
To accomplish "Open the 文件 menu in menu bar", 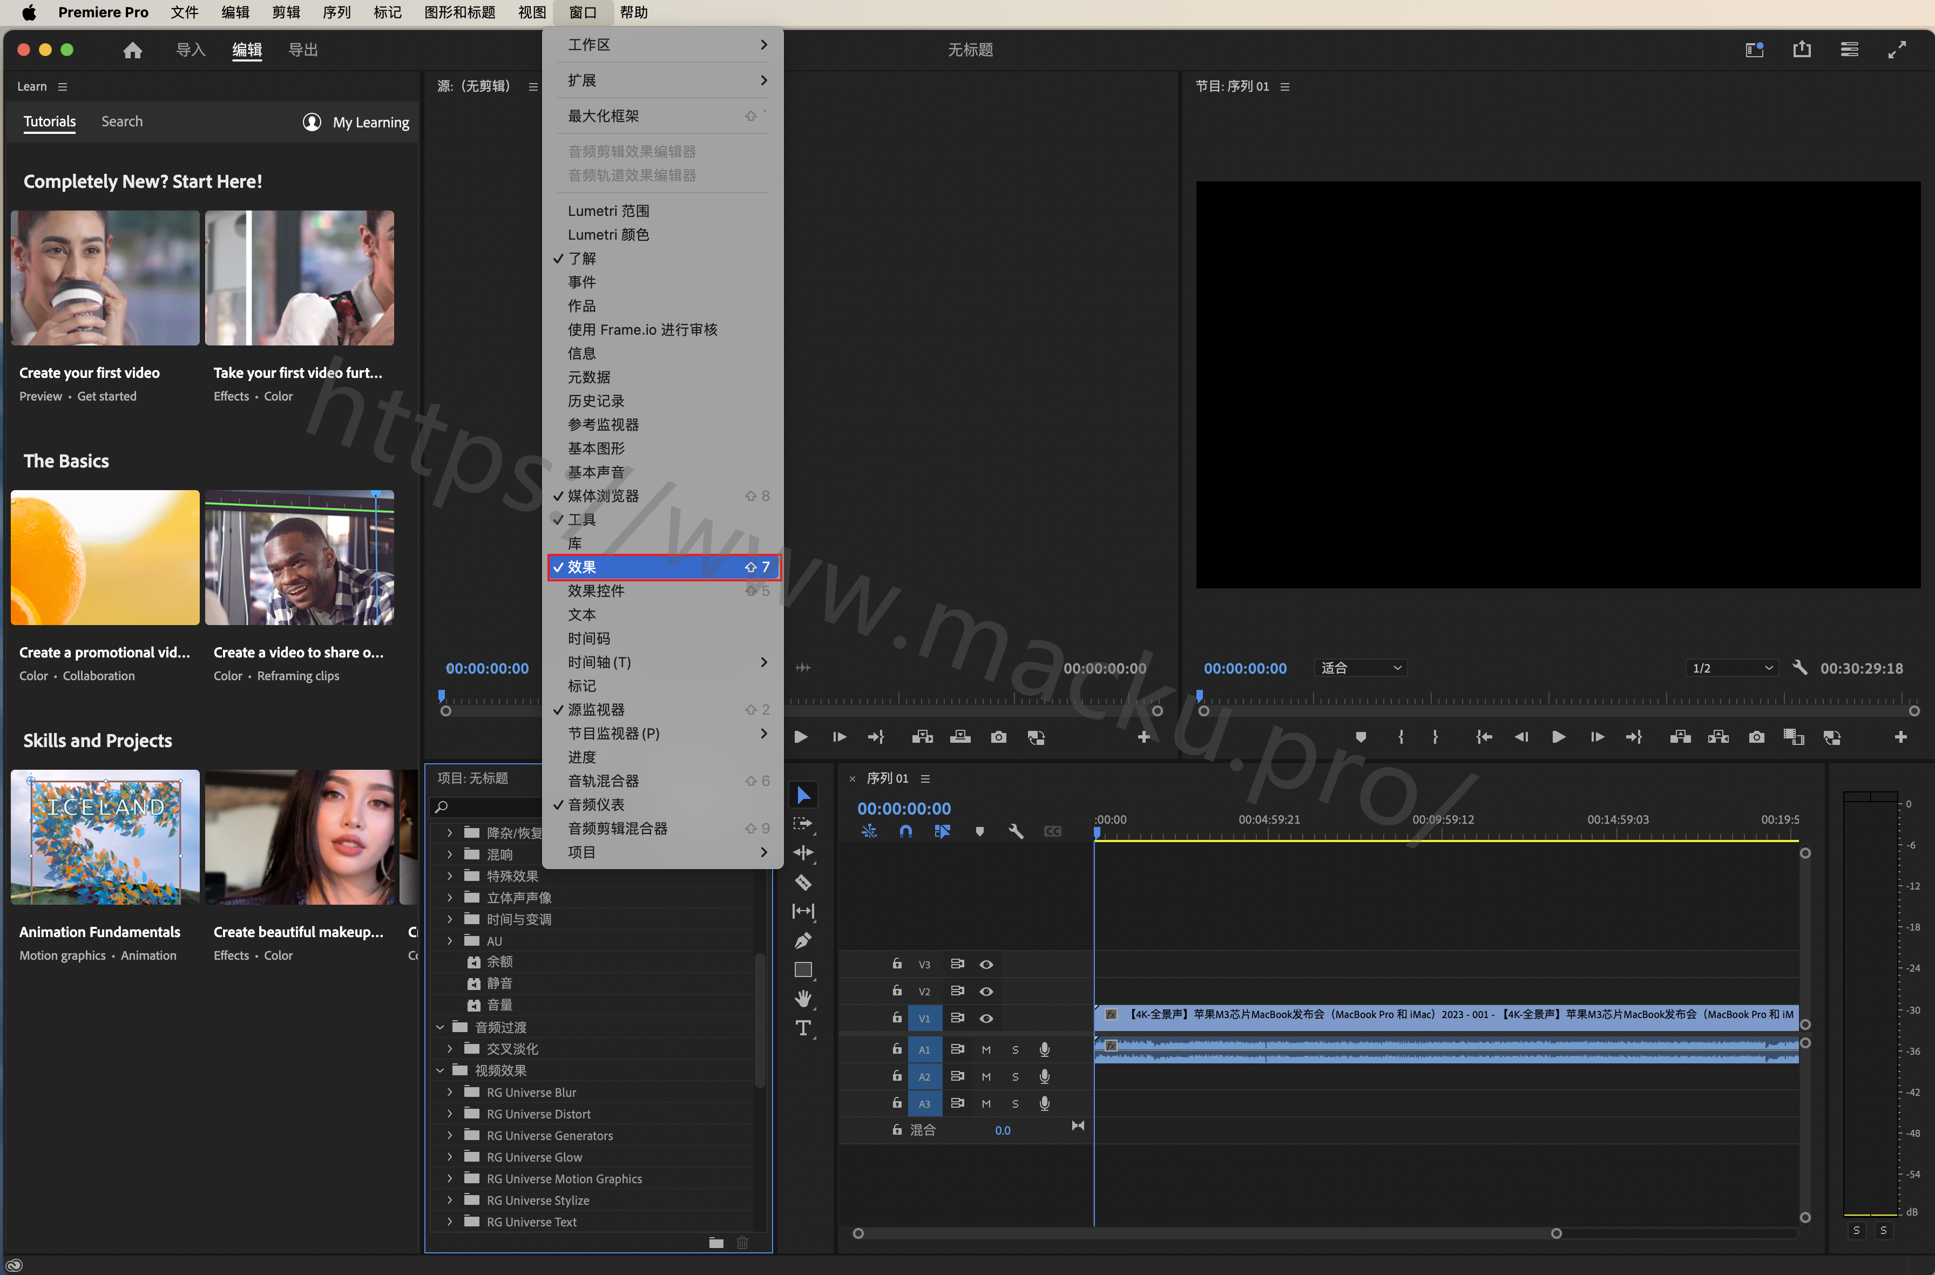I will coord(184,12).
